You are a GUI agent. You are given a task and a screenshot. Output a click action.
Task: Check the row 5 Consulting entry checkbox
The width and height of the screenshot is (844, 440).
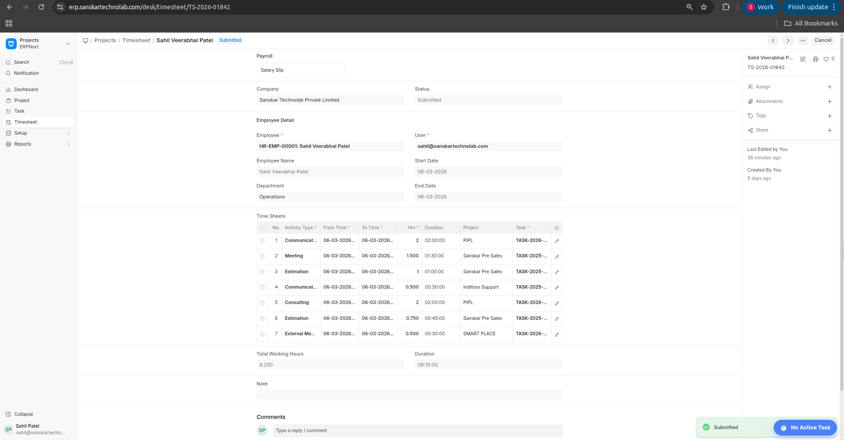(262, 303)
